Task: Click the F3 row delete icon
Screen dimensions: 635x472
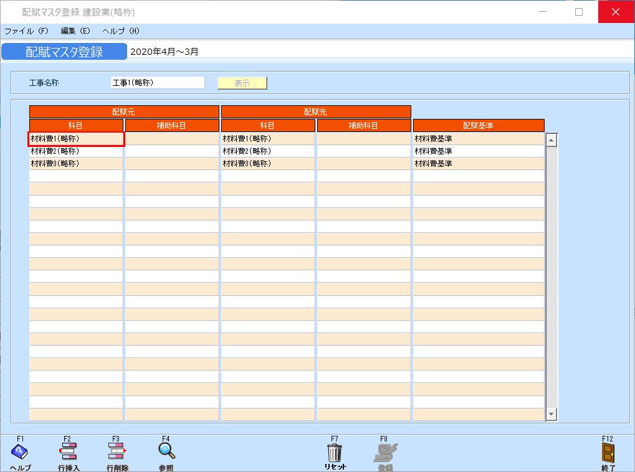Action: 117,451
